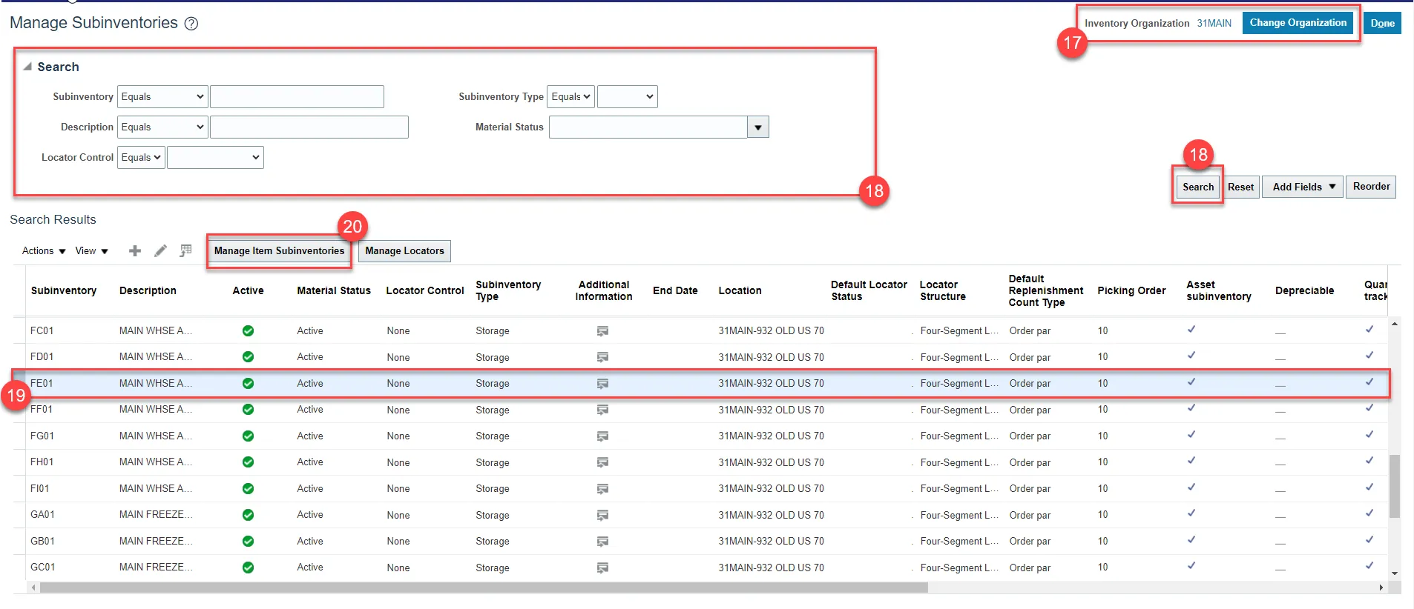Click Asset subinventory checkmark for FG01 row

point(1191,435)
